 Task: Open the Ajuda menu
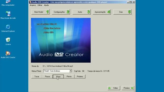point(46,5)
